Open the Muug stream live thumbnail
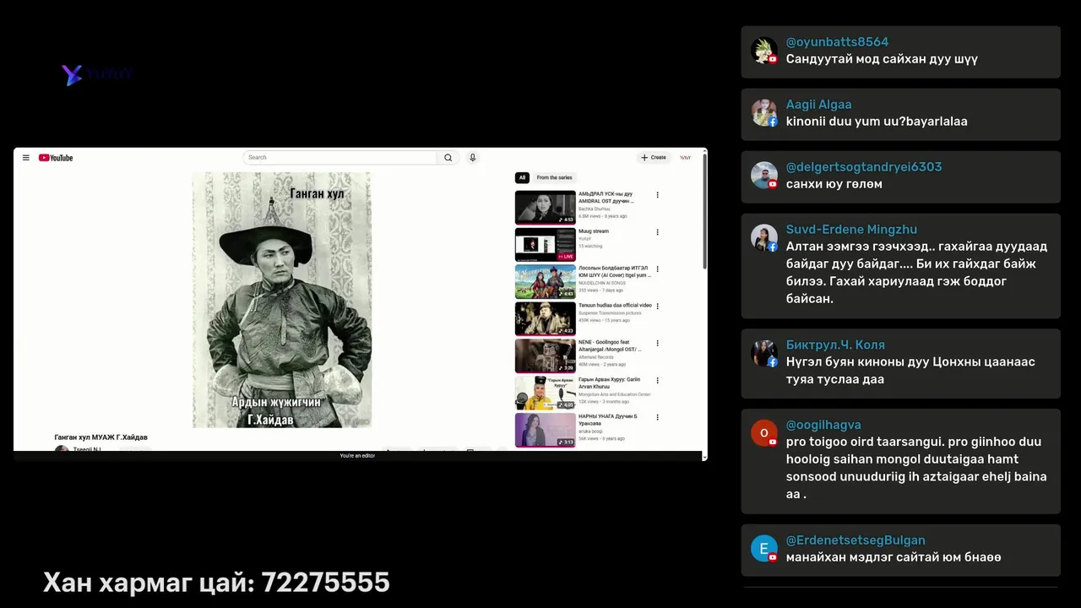Image resolution: width=1081 pixels, height=608 pixels. point(546,245)
